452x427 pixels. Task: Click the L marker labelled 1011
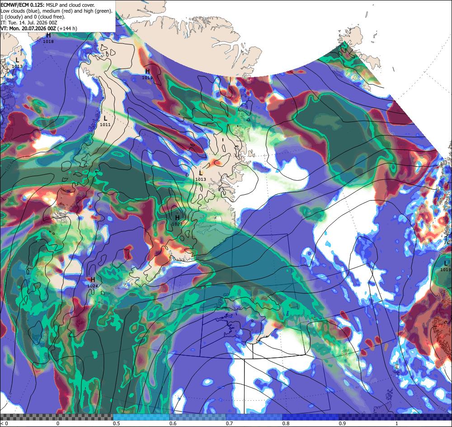[105, 118]
